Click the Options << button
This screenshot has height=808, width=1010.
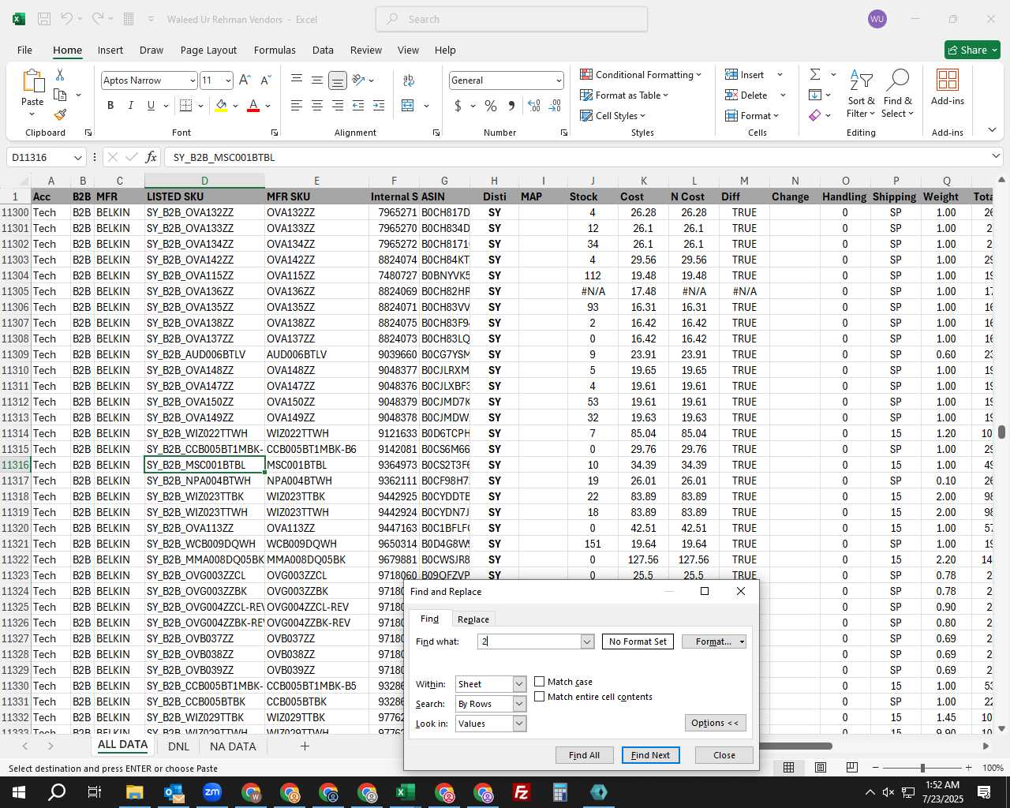coord(715,723)
